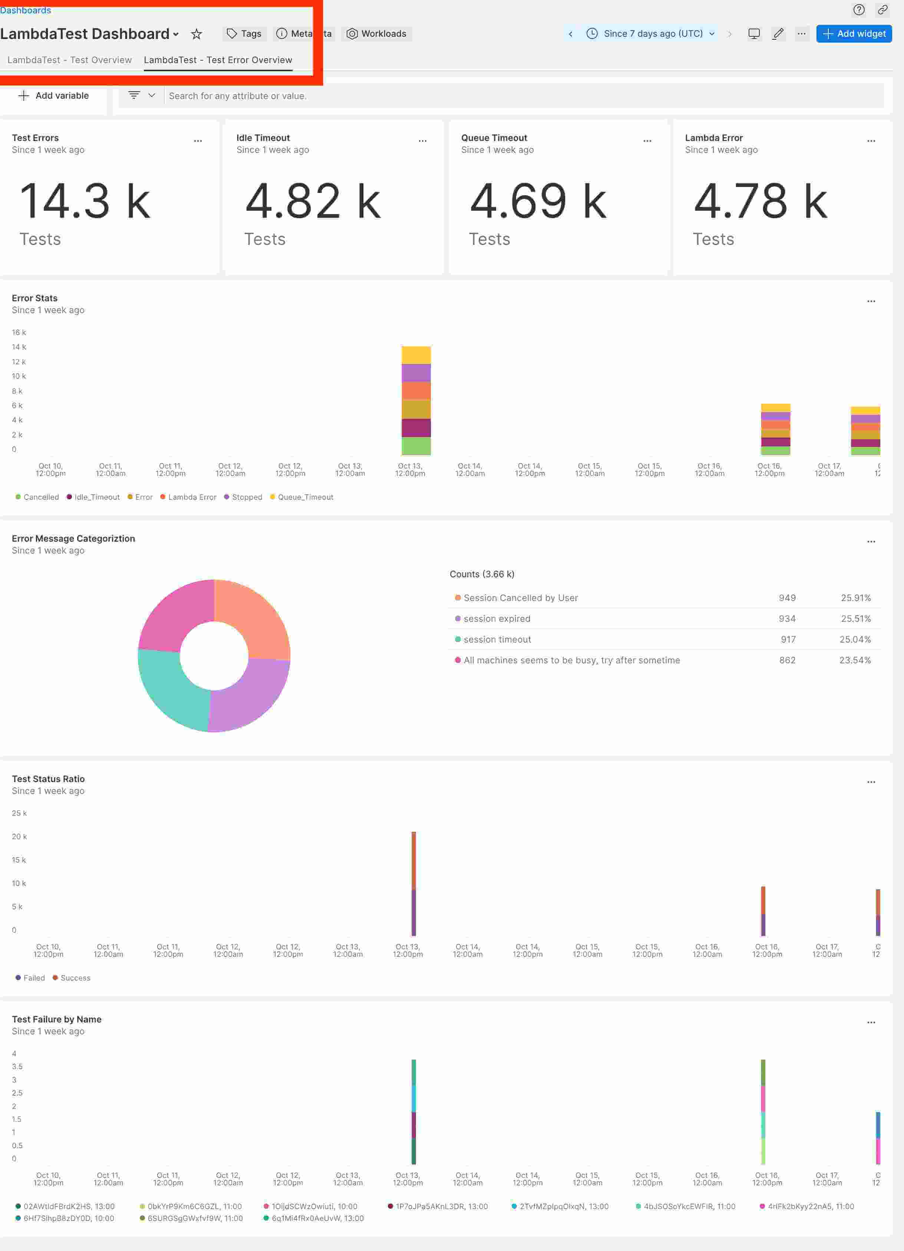
Task: Select LambdaTest - Test Error Overview tab
Action: (x=218, y=60)
